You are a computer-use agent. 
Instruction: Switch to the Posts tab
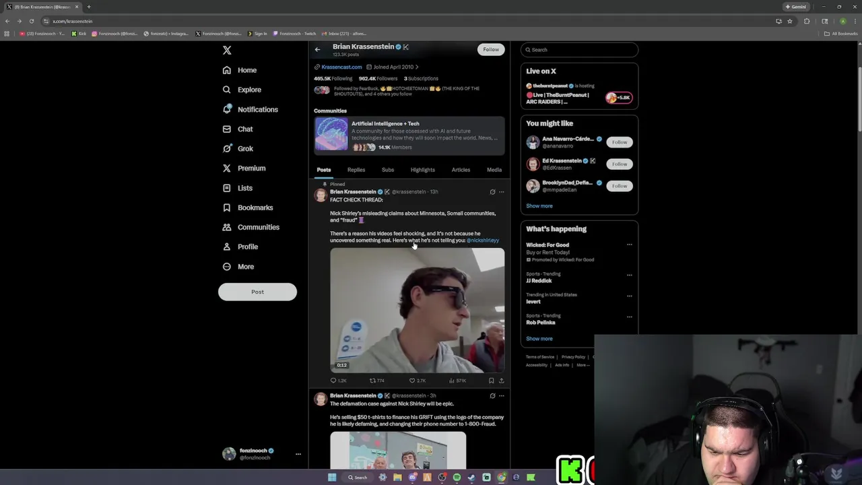tap(324, 170)
